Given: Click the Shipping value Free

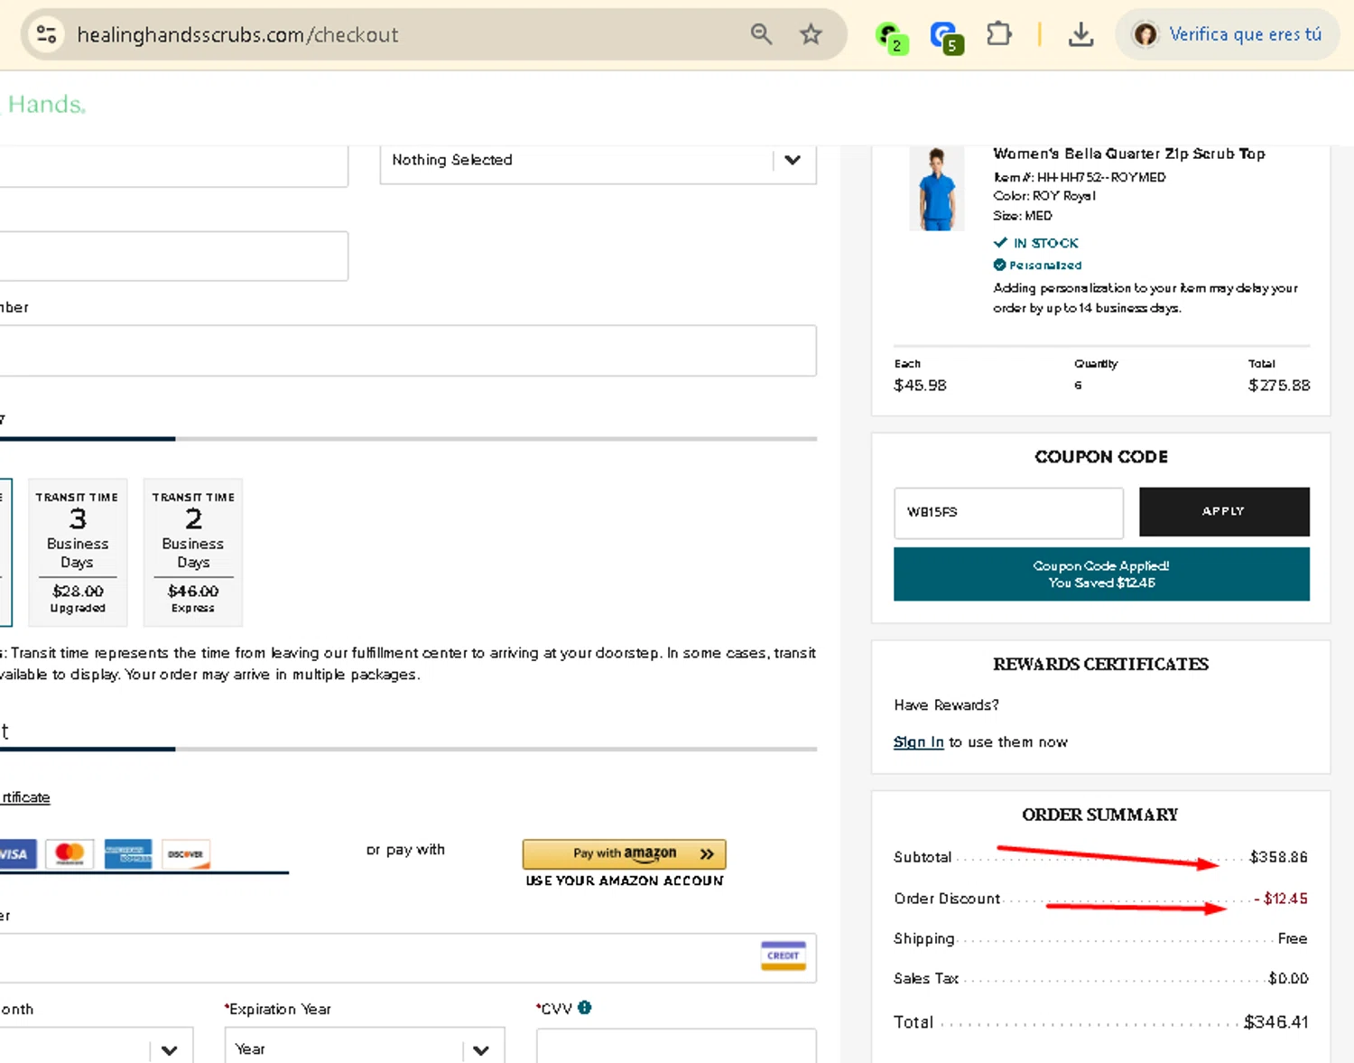Looking at the screenshot, I should pos(1293,939).
